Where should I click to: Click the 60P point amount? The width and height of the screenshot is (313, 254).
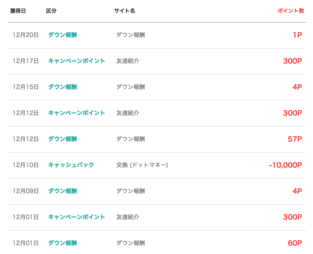coord(295,243)
